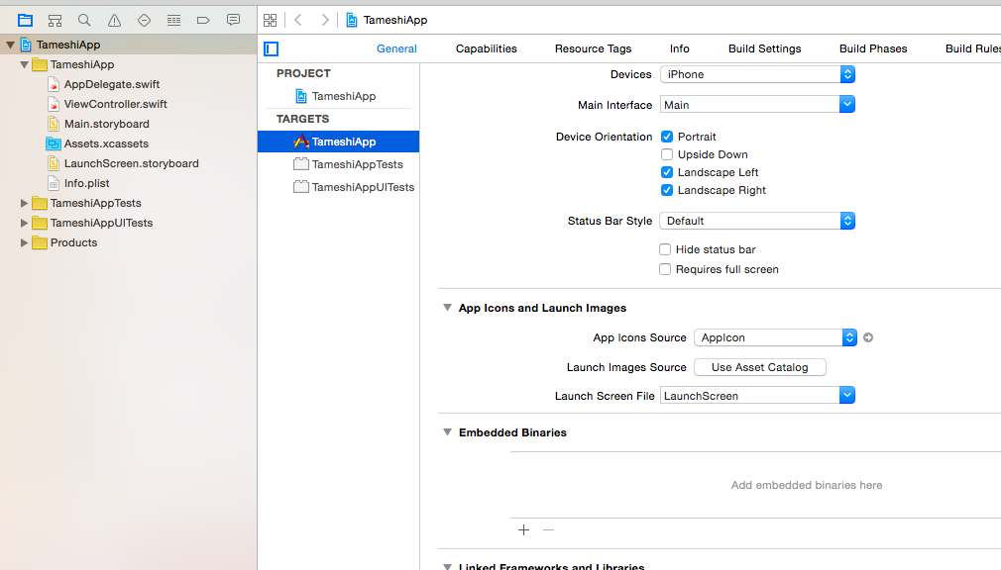The image size is (1001, 570).
Task: Click the Main.storyboard file icon
Action: coord(54,124)
